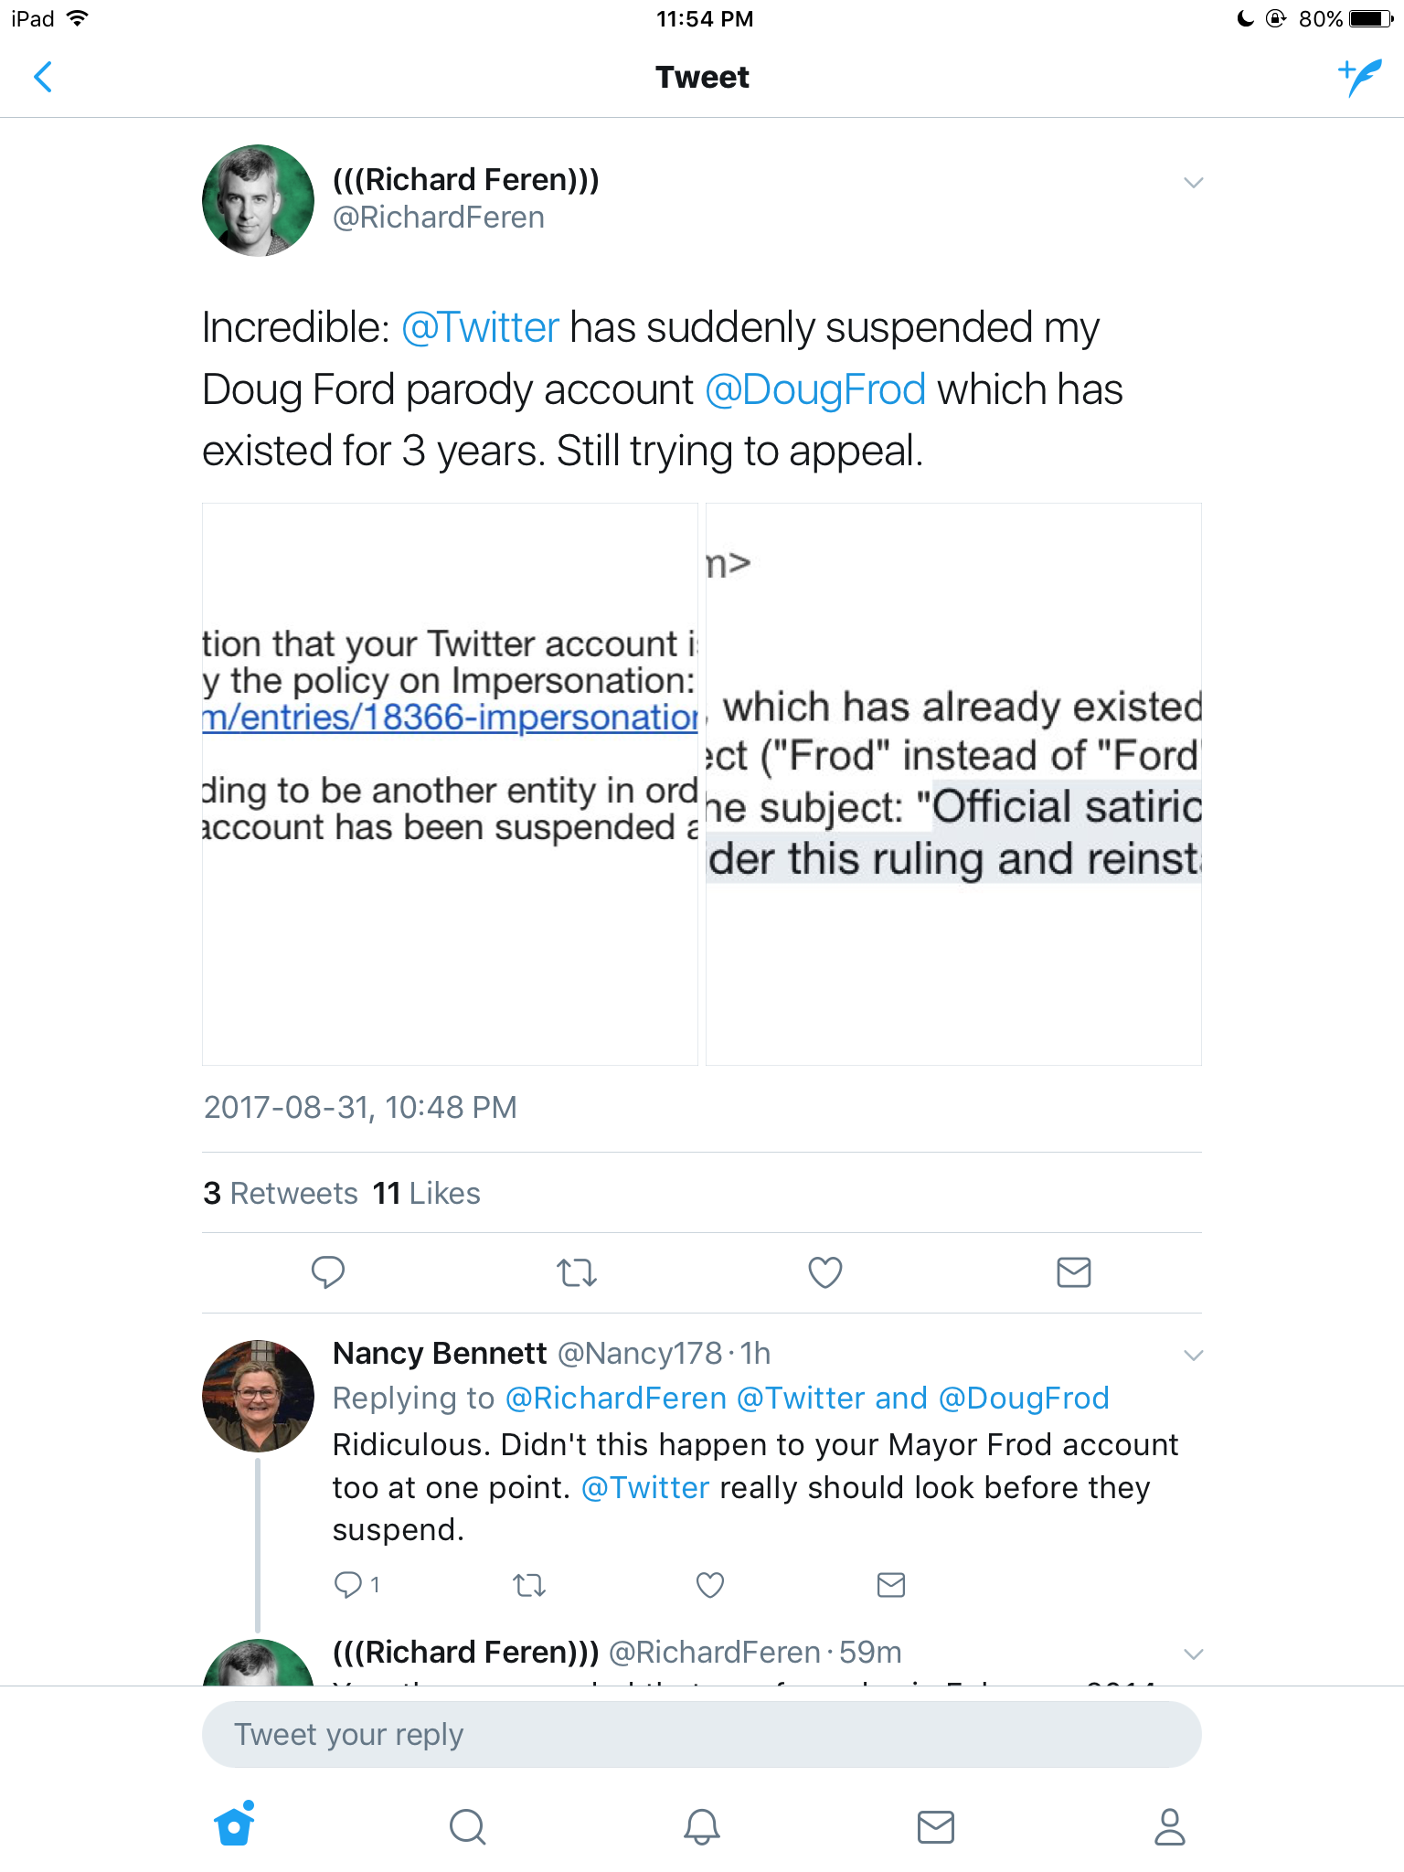
Task: Compose a new tweet with feather icon
Action: click(x=1359, y=78)
